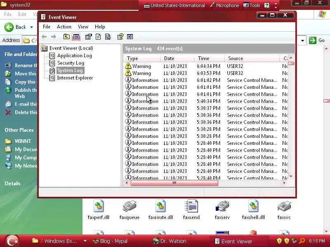
Task: Select the Information event at 5:30:37 PM
Action: [x=206, y=108]
